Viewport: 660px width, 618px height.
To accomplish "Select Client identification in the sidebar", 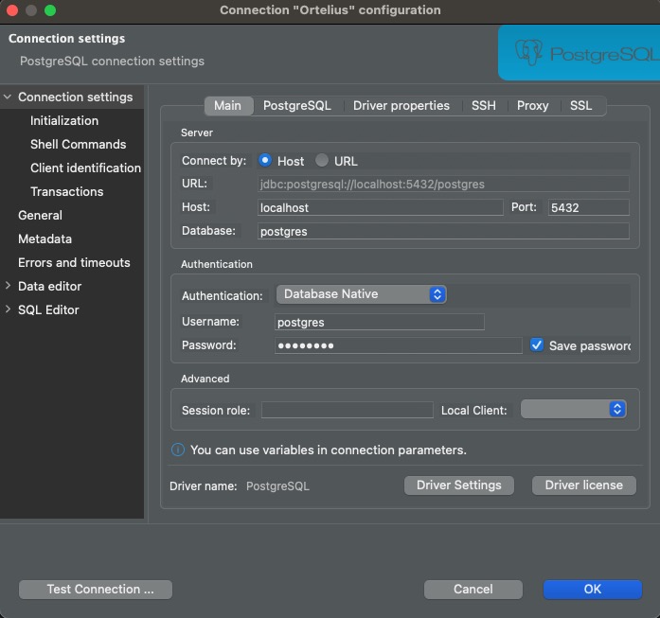I will (85, 168).
